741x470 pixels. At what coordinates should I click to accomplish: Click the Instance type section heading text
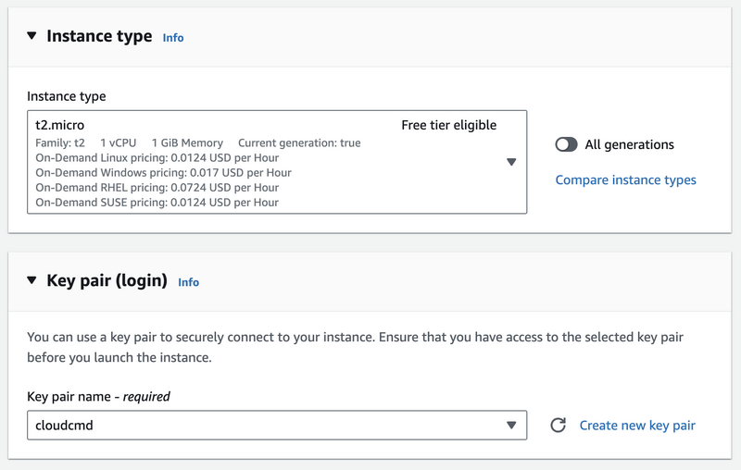tap(99, 36)
